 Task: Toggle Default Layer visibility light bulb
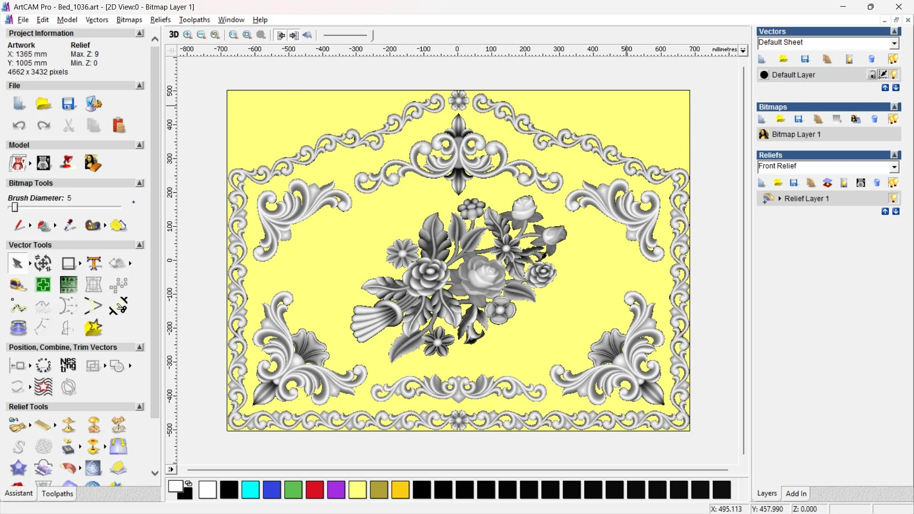pos(894,75)
